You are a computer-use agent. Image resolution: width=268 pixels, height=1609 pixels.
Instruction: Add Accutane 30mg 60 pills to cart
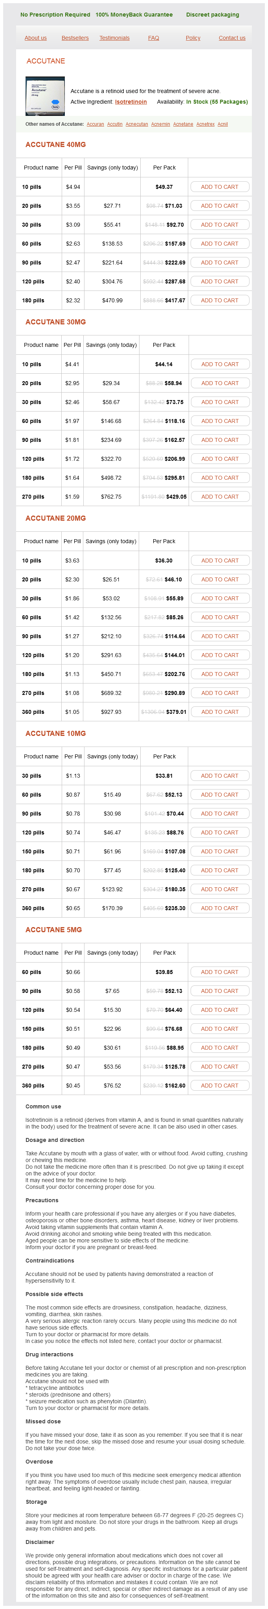pyautogui.click(x=219, y=421)
